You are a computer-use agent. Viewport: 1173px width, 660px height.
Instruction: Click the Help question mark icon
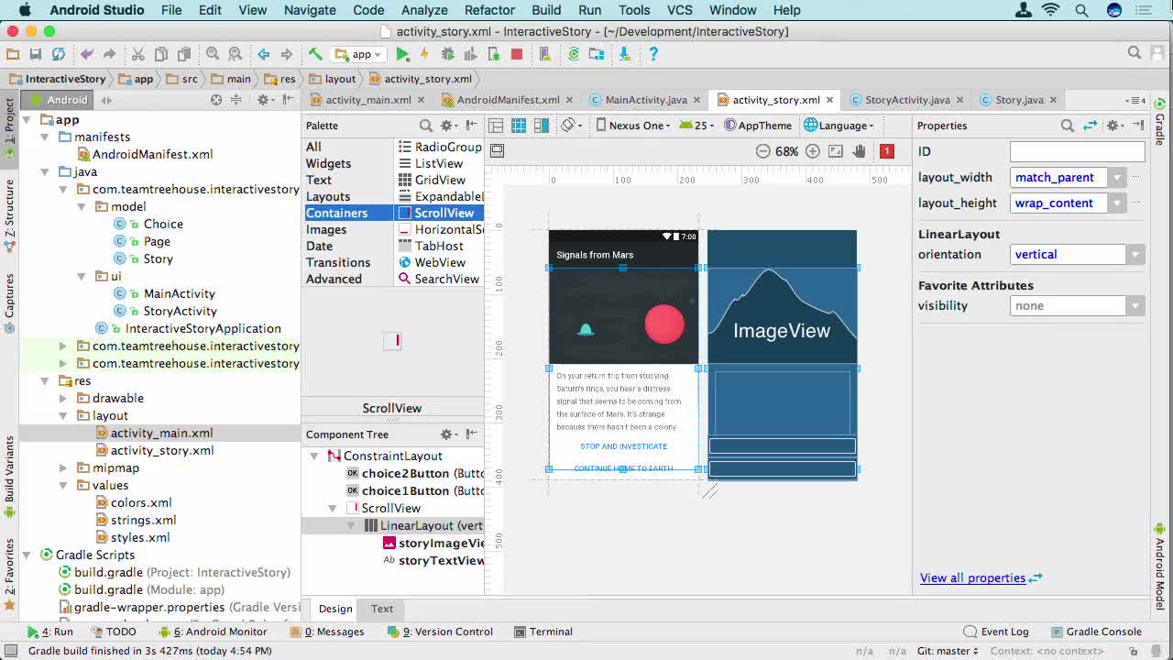[653, 54]
